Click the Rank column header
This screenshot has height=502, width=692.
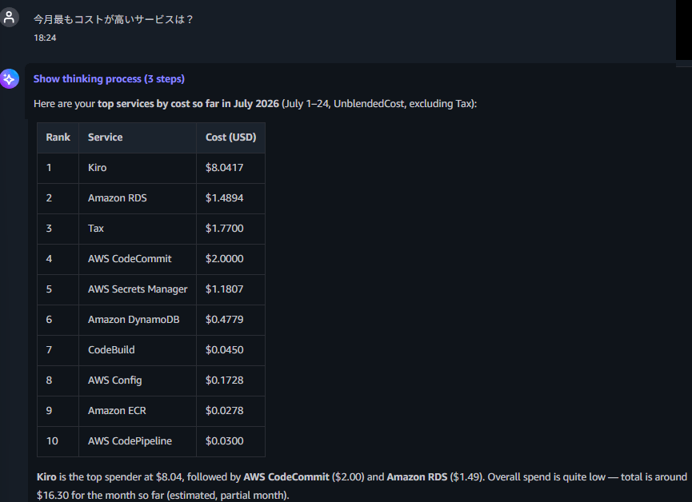coord(58,137)
